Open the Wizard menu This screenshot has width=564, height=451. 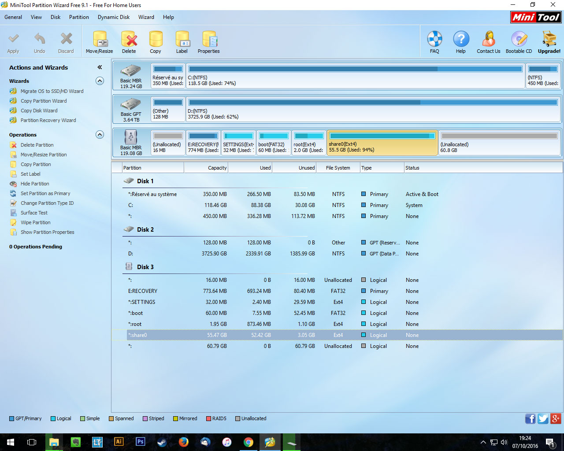(146, 17)
